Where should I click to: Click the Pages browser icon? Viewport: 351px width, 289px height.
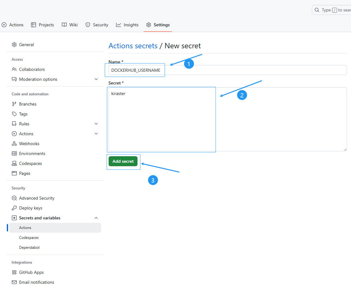[x=14, y=173]
